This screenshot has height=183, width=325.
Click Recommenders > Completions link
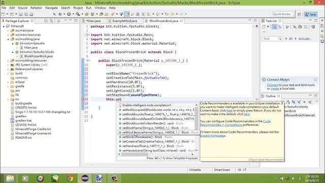[x=221, y=125]
